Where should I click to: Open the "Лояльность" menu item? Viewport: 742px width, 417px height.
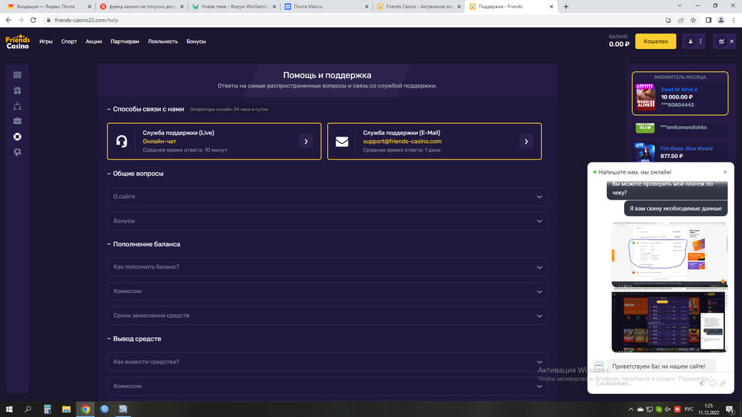pos(162,42)
